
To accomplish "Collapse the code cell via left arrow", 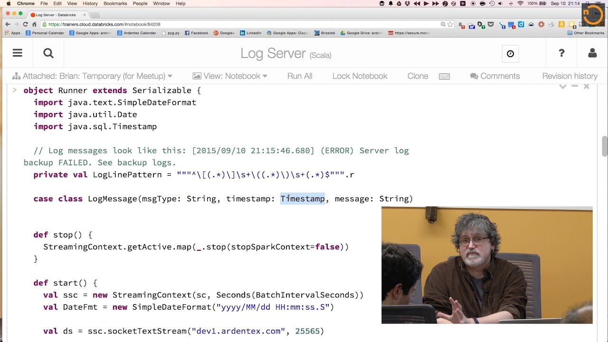I will [x=14, y=90].
